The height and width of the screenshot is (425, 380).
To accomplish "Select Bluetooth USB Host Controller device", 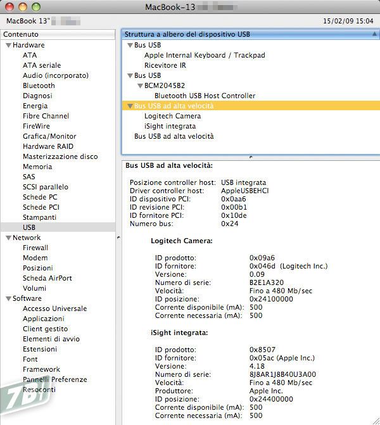I will tap(205, 96).
